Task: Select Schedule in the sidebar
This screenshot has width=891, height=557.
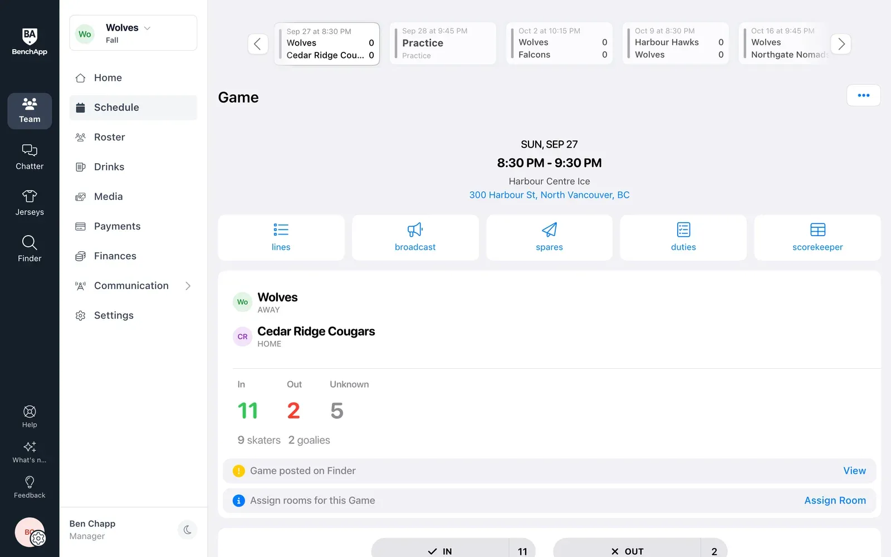Action: [133, 108]
